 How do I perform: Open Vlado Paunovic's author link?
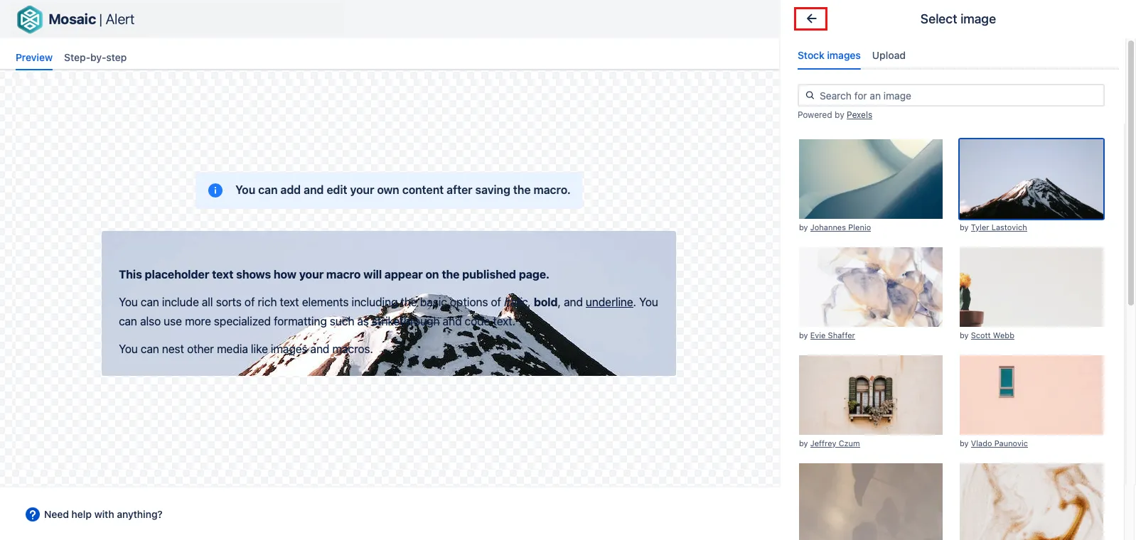(999, 443)
